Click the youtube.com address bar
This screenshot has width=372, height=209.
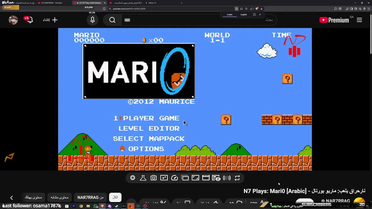(x=171, y=9)
